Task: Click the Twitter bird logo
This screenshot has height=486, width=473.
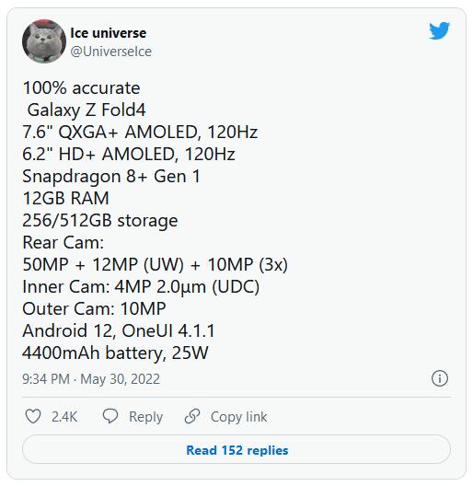Action: click(x=439, y=30)
